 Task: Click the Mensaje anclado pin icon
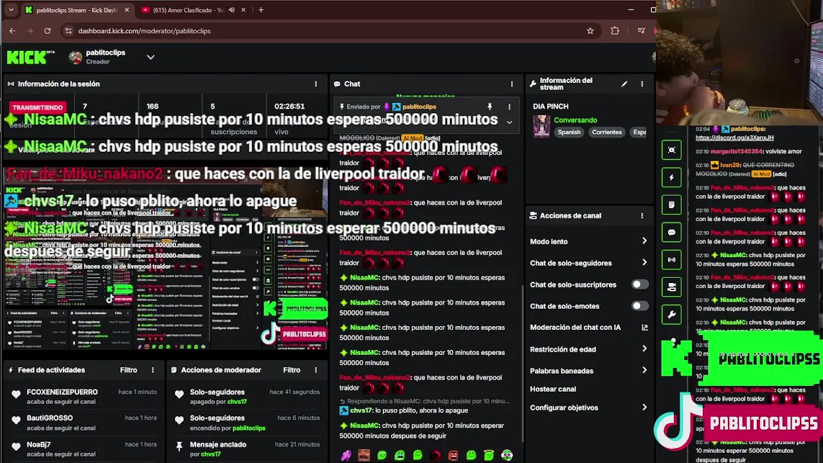coord(179,446)
